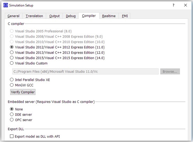The width and height of the screenshot is (193, 142).
Task: Click the C compiler section heading
Action: coord(16,24)
